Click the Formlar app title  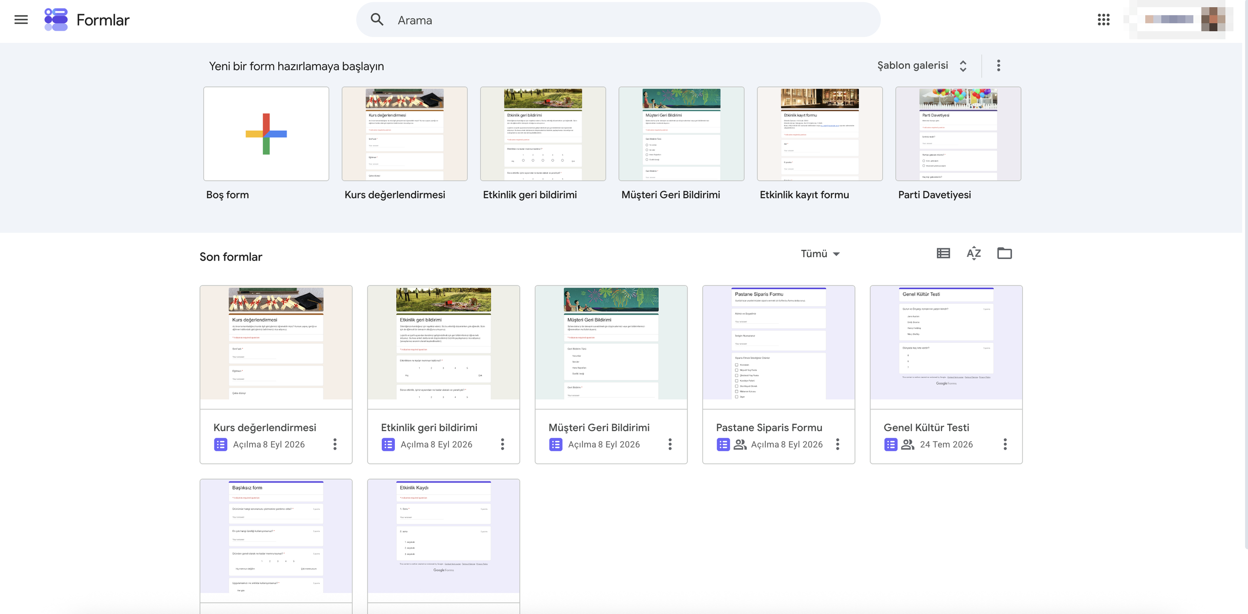[x=103, y=20]
